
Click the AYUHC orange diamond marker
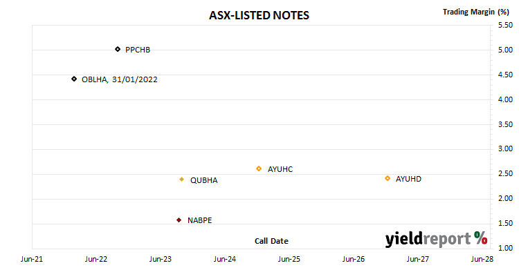(x=259, y=169)
